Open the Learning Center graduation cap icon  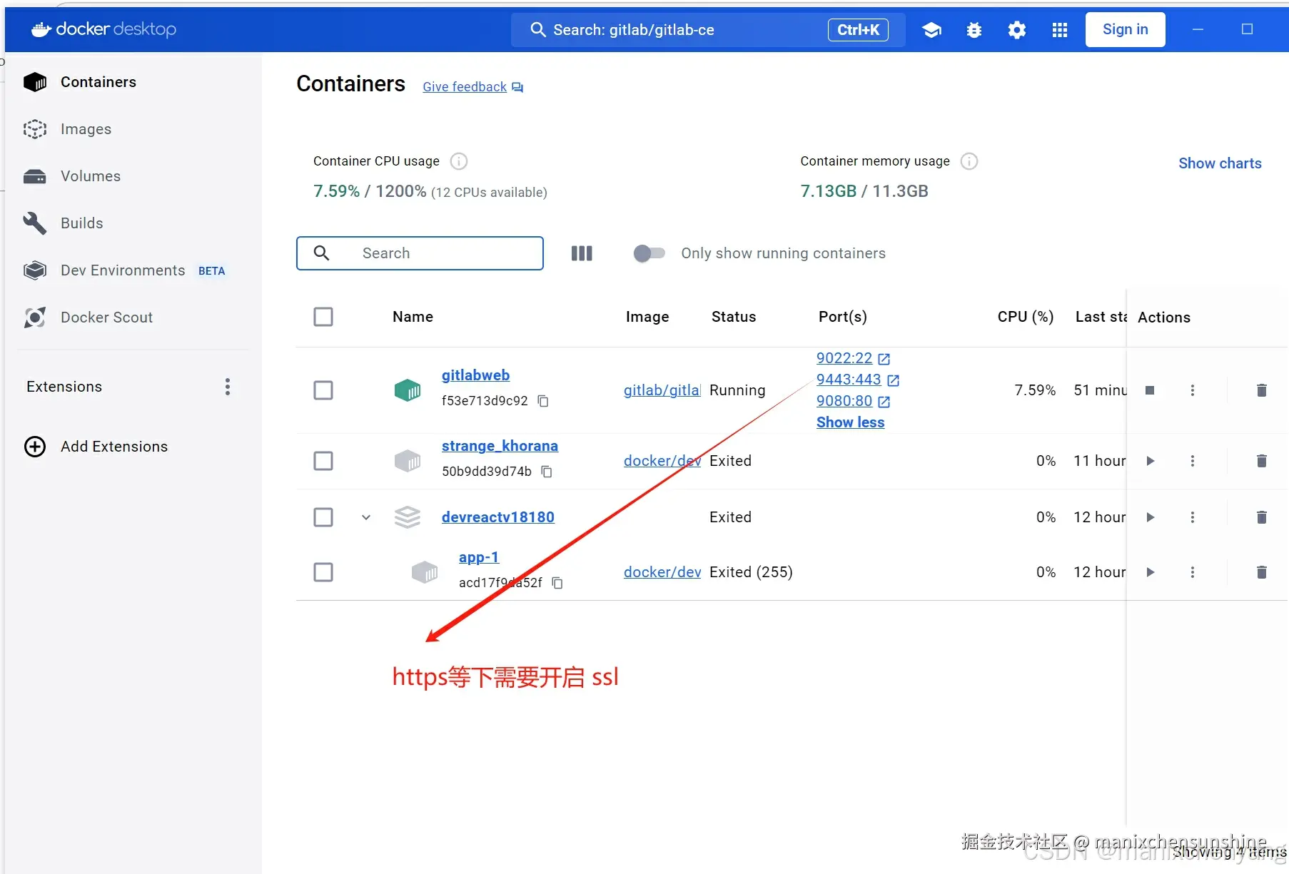(931, 30)
